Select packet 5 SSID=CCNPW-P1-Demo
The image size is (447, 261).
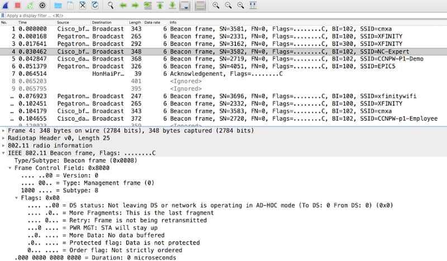click(x=223, y=59)
